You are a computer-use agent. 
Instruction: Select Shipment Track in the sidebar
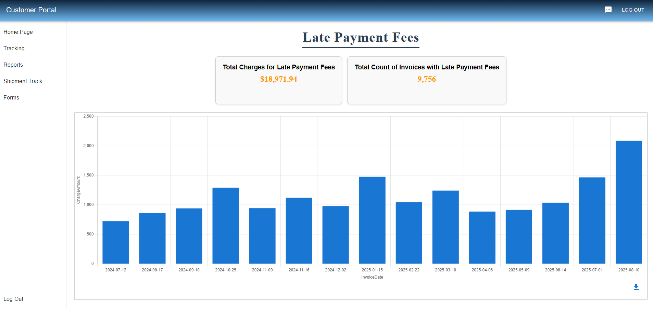(x=23, y=81)
